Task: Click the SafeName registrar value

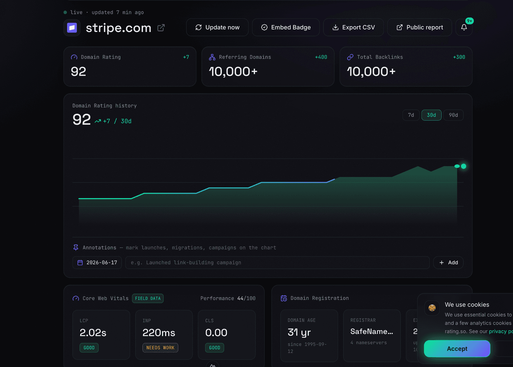Action: tap(372, 331)
